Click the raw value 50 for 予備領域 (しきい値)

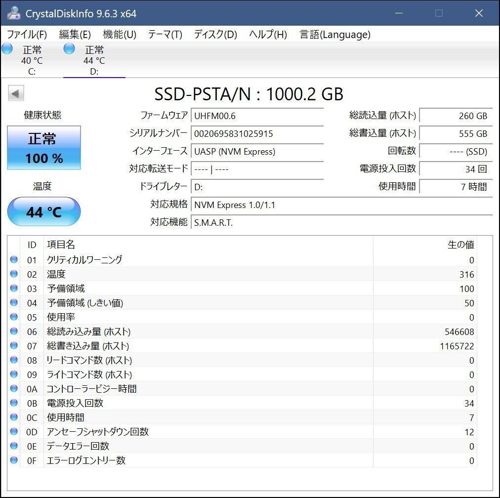469,303
